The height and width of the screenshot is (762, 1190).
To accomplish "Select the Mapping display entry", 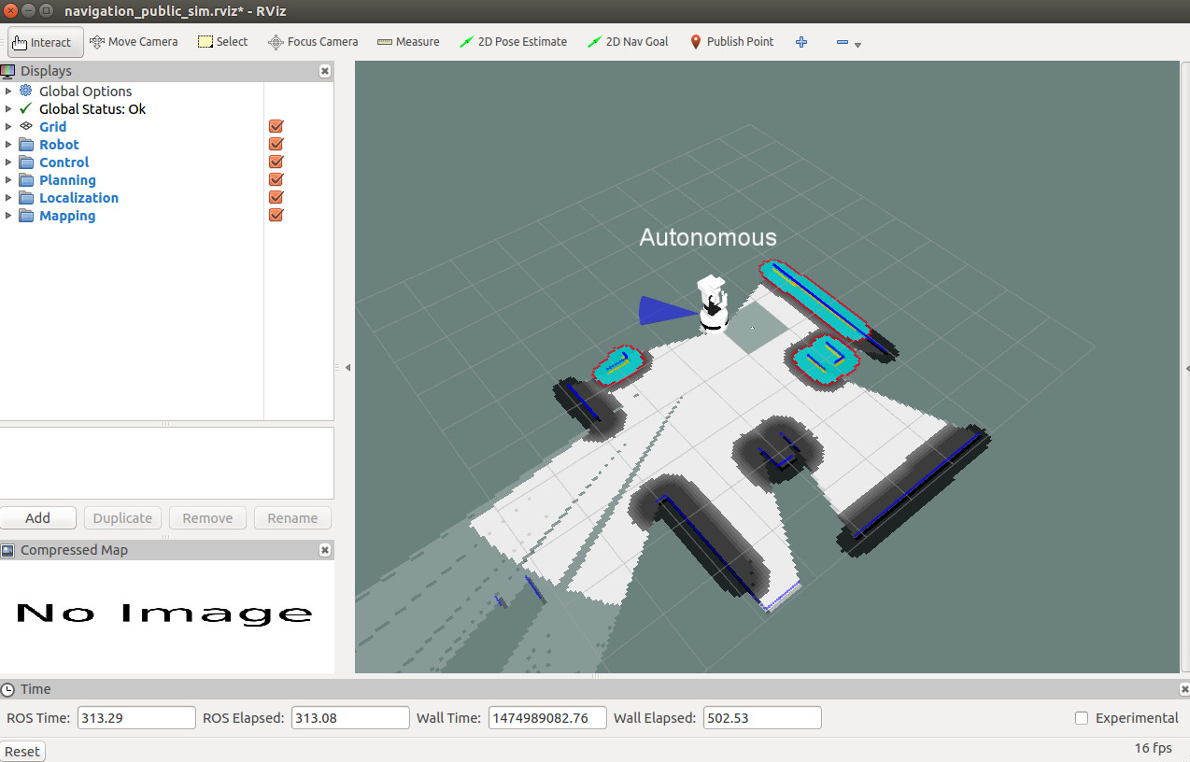I will pos(67,216).
